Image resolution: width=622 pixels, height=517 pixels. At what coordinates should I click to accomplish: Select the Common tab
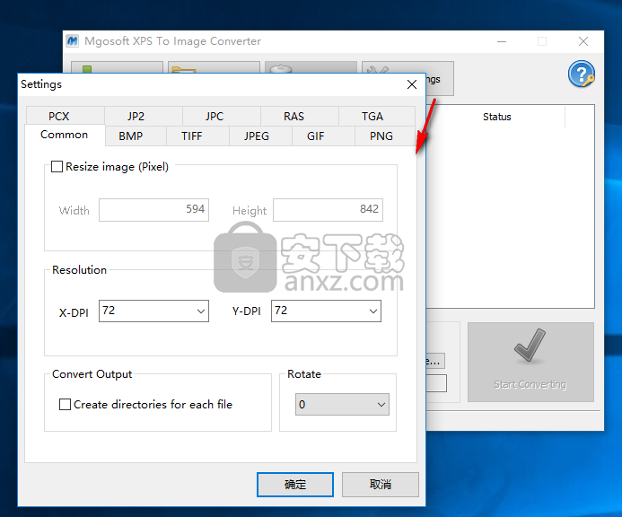pos(65,135)
